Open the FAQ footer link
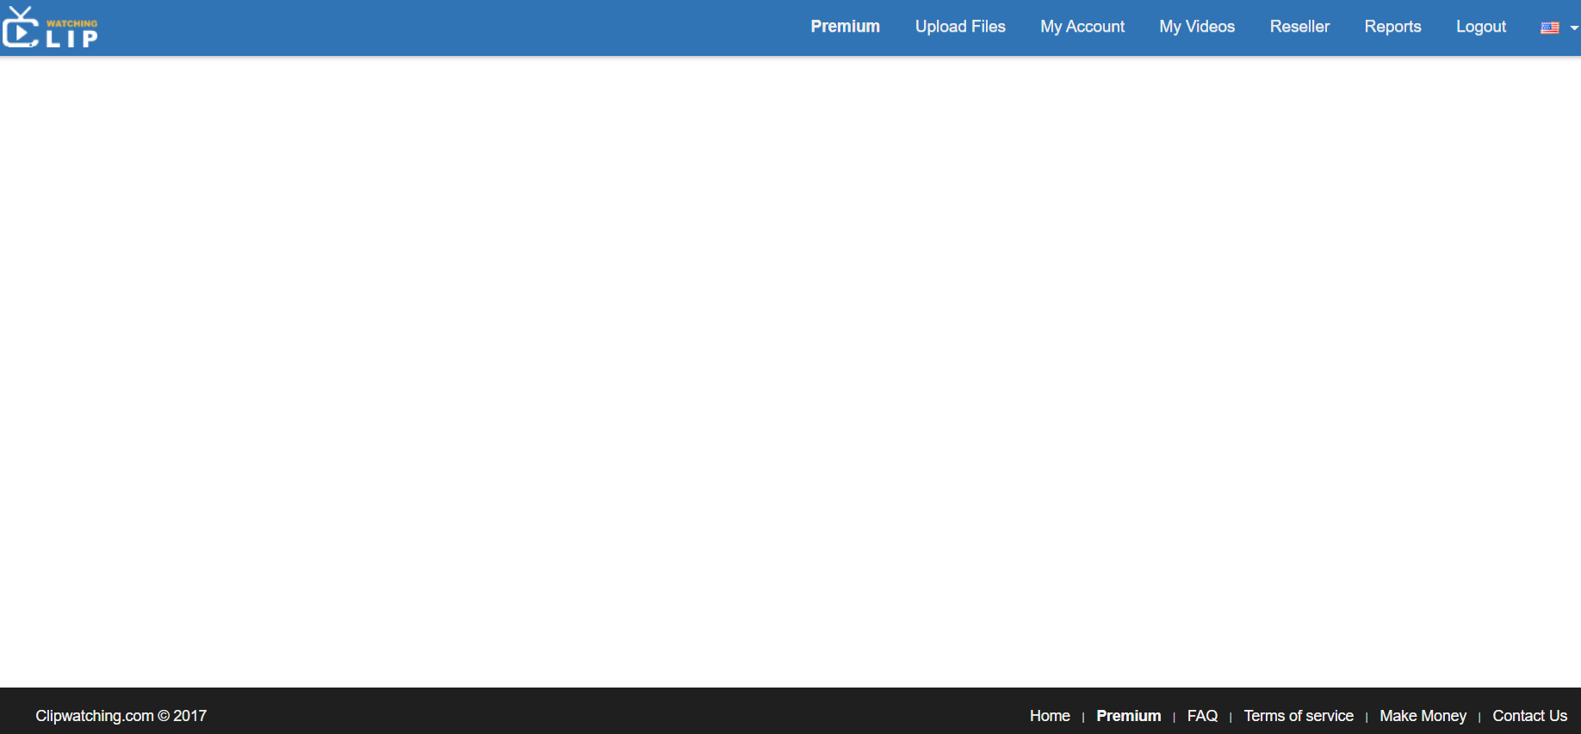The image size is (1581, 734). click(x=1202, y=716)
